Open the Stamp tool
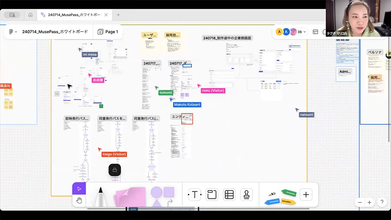 coord(247,194)
